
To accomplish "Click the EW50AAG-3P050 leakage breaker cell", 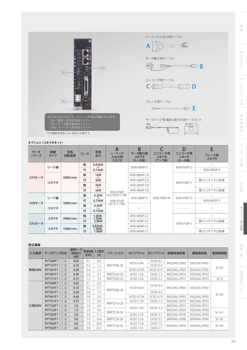I will coord(199,326).
